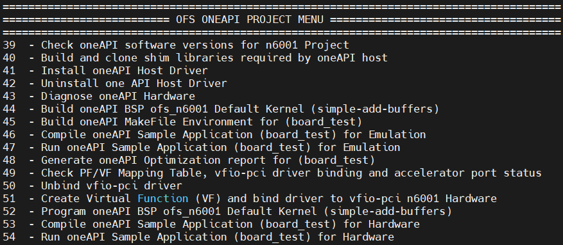Select option 39 Check oneAPI software versions
The height and width of the screenshot is (245, 563).
coord(176,45)
